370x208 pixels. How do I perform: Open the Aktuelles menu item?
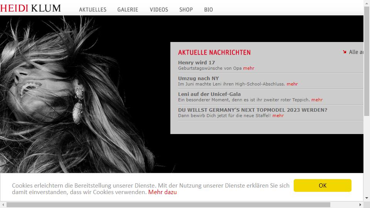click(93, 10)
